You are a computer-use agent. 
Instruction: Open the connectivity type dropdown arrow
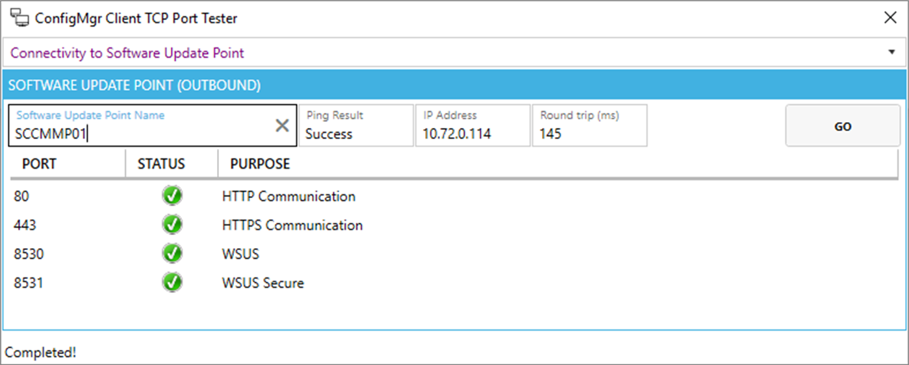(x=891, y=53)
